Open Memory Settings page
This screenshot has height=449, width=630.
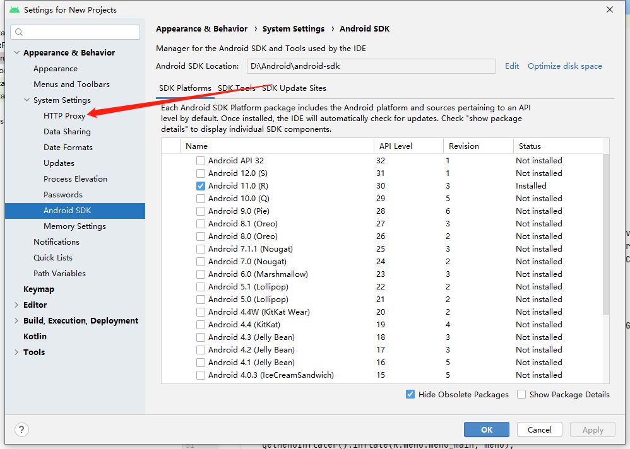[74, 226]
